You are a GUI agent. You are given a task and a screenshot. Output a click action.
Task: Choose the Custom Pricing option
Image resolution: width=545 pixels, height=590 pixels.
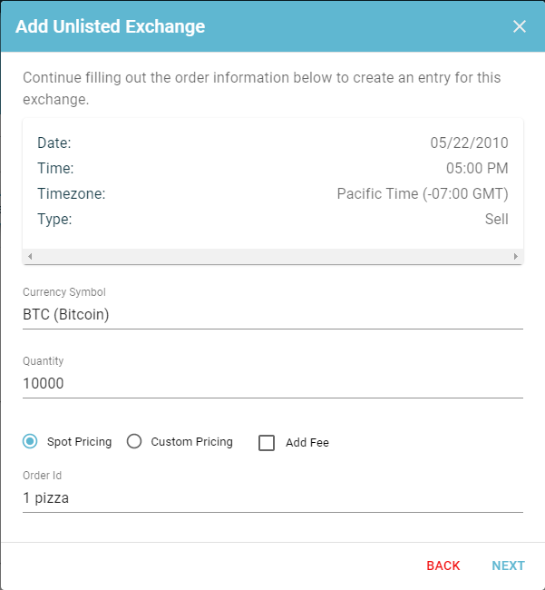134,441
